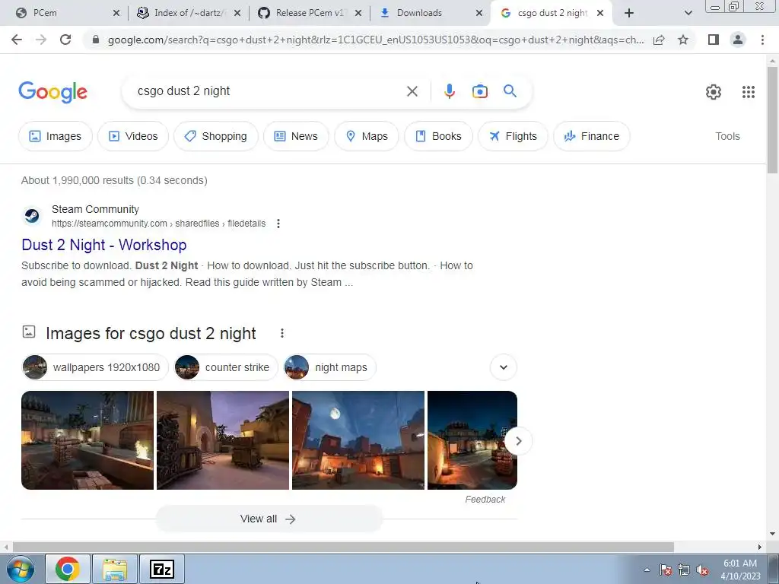Open Google quick settings gear
The height and width of the screenshot is (584, 779).
click(714, 92)
